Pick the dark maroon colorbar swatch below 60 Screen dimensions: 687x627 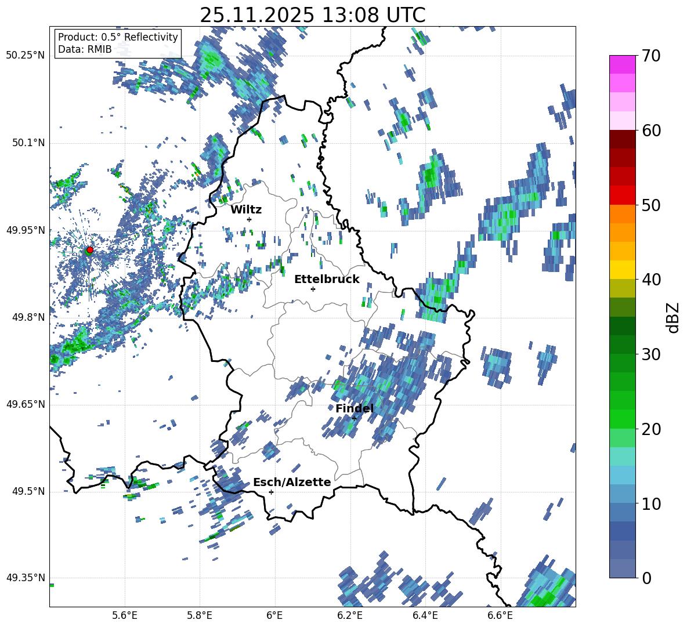(622, 139)
